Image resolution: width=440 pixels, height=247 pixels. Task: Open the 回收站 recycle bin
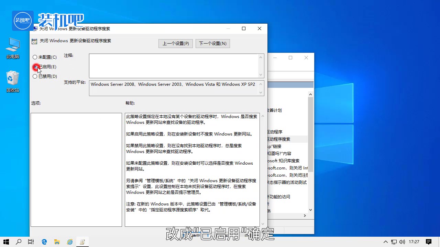[x=12, y=78]
